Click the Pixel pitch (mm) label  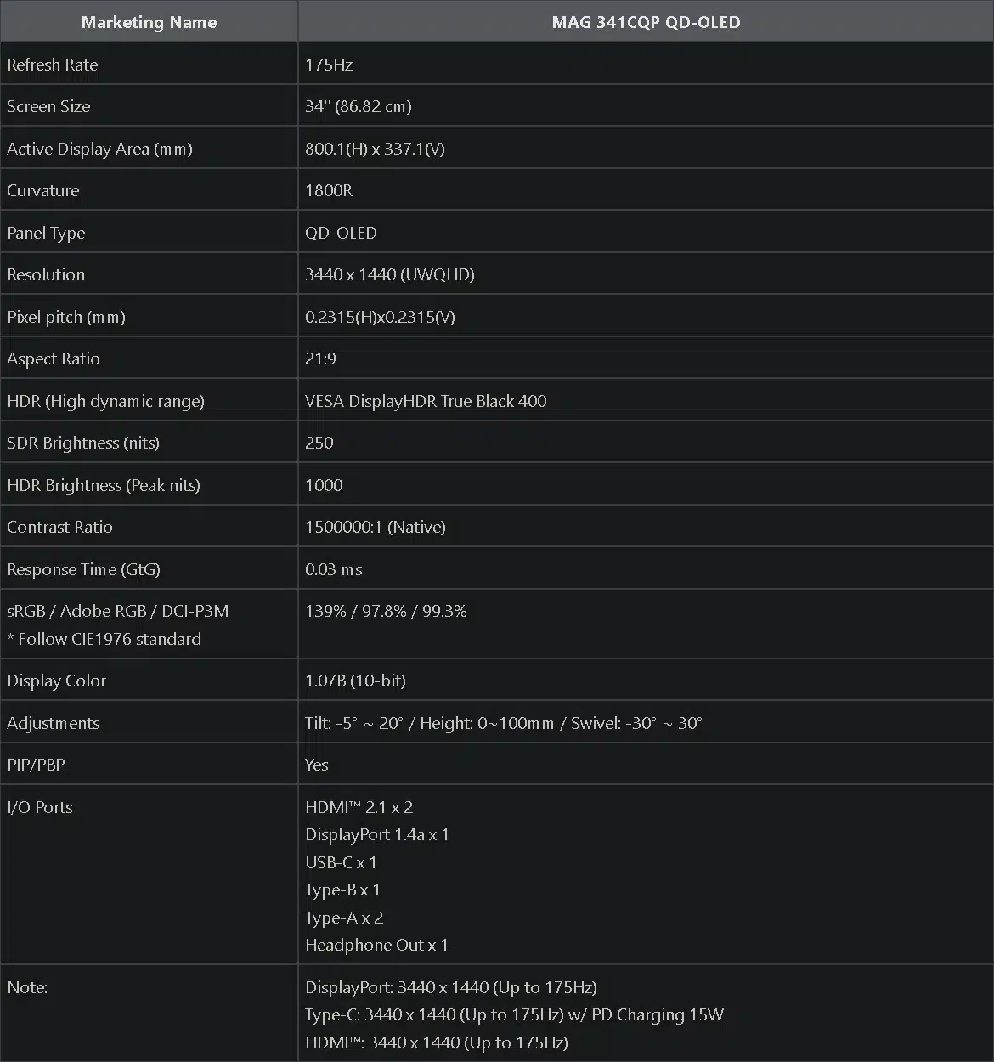(x=66, y=317)
